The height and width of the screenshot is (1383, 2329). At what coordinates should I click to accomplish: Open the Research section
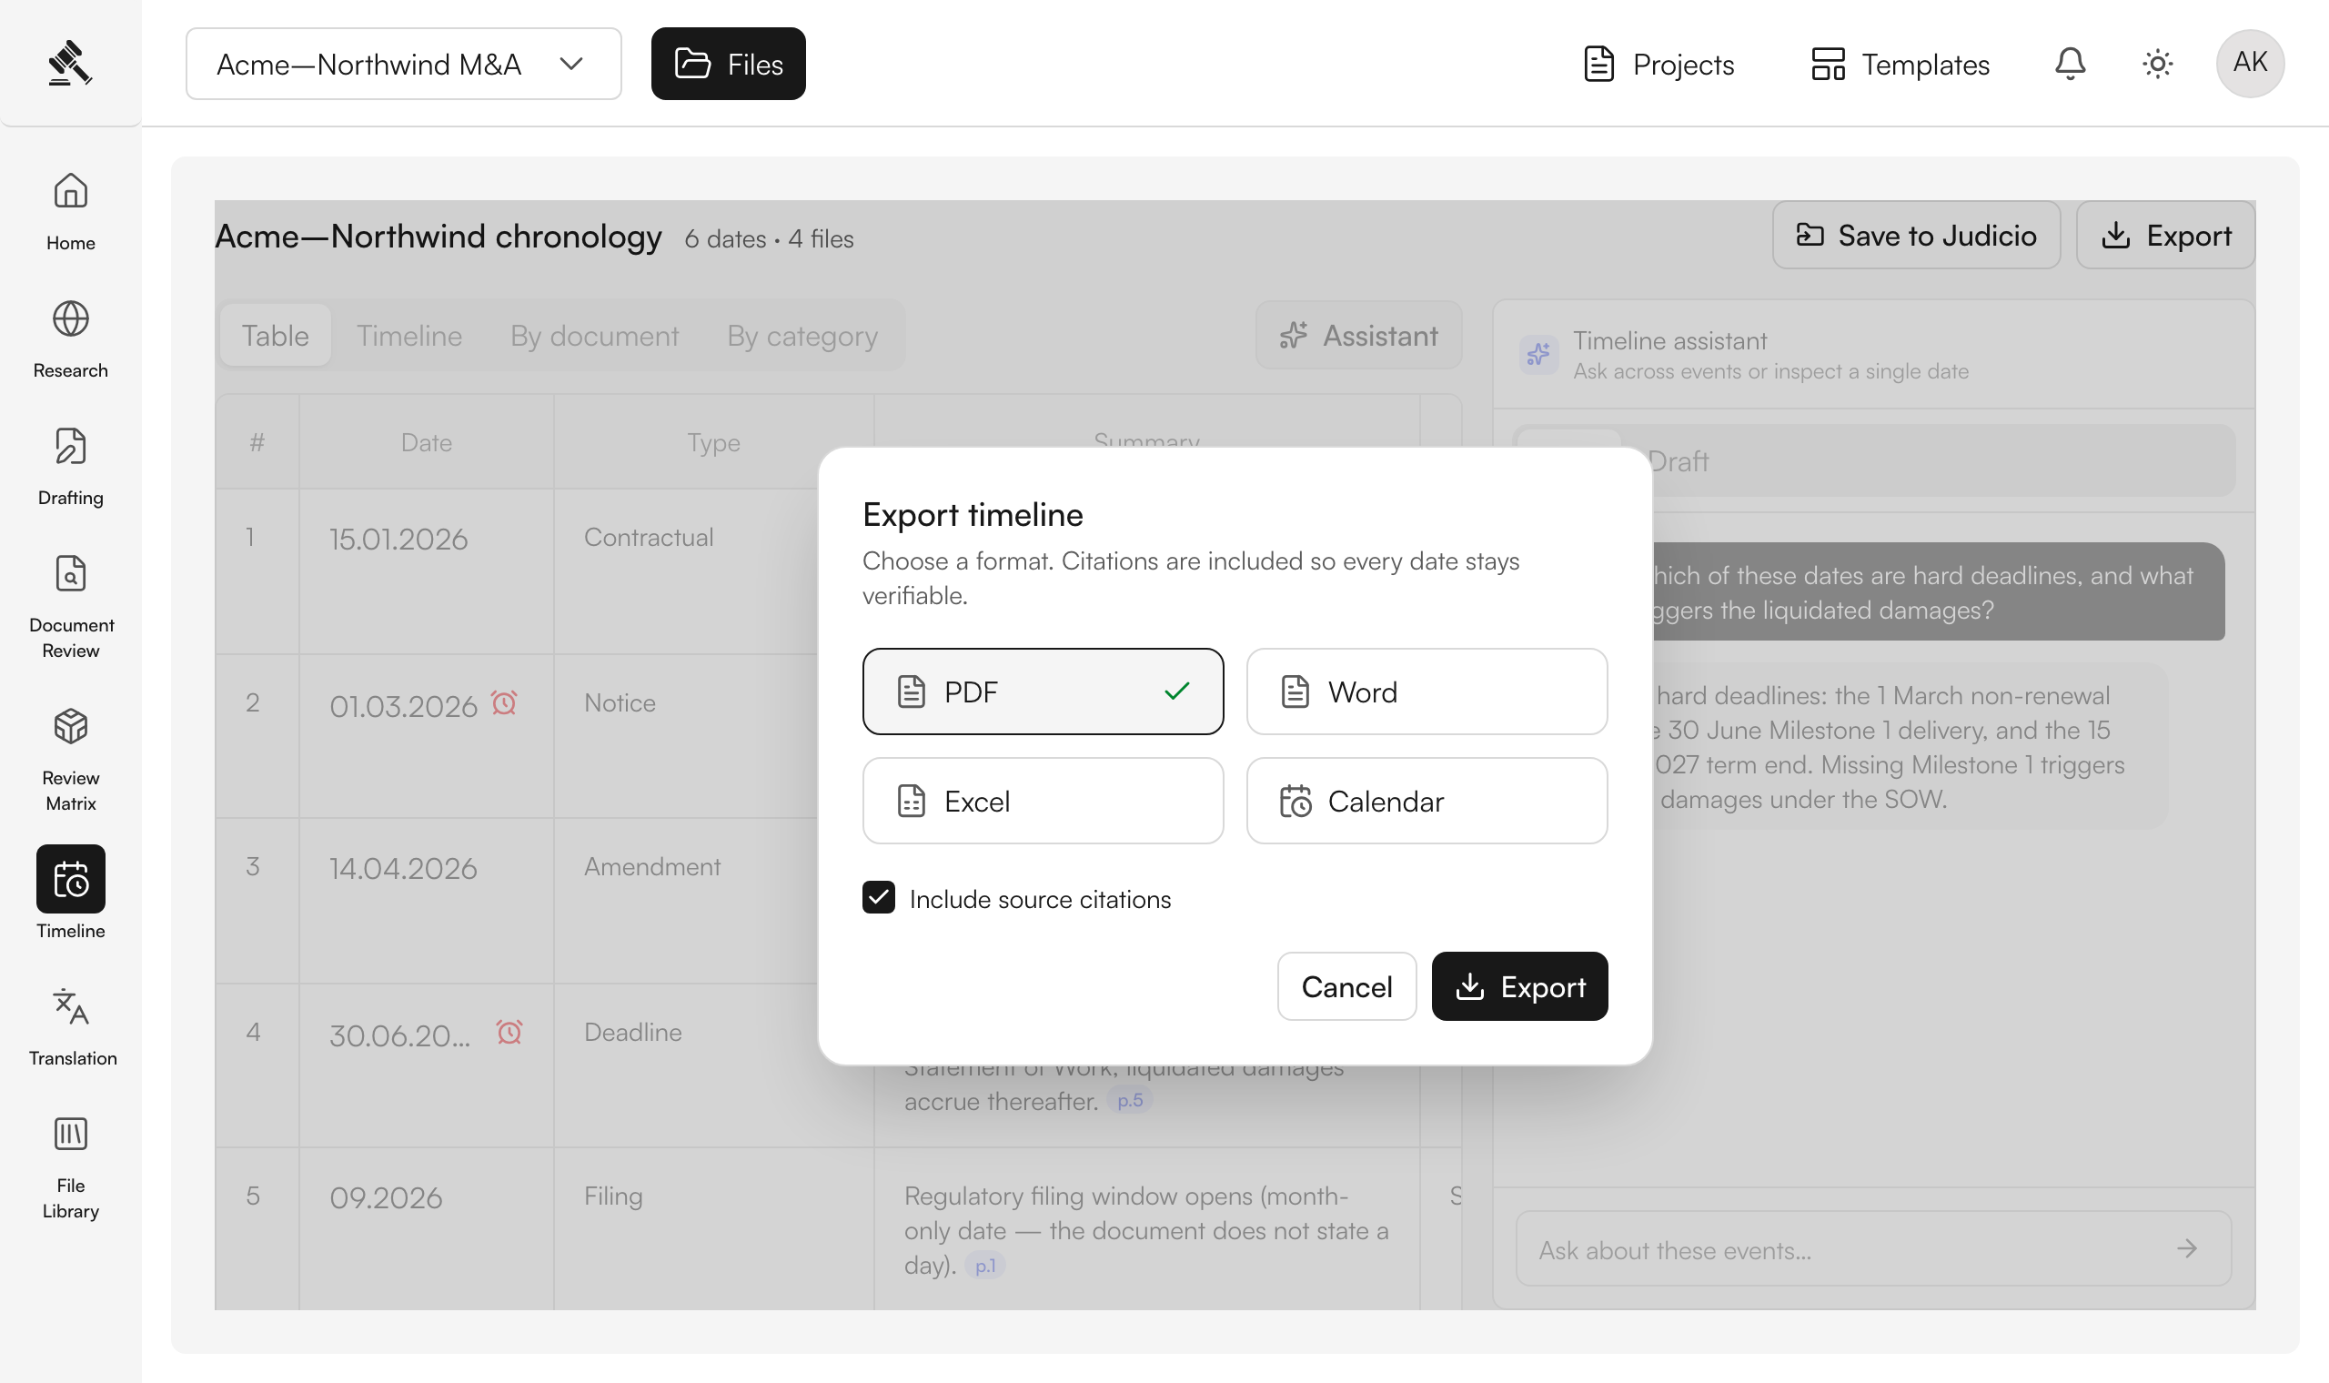(x=71, y=339)
